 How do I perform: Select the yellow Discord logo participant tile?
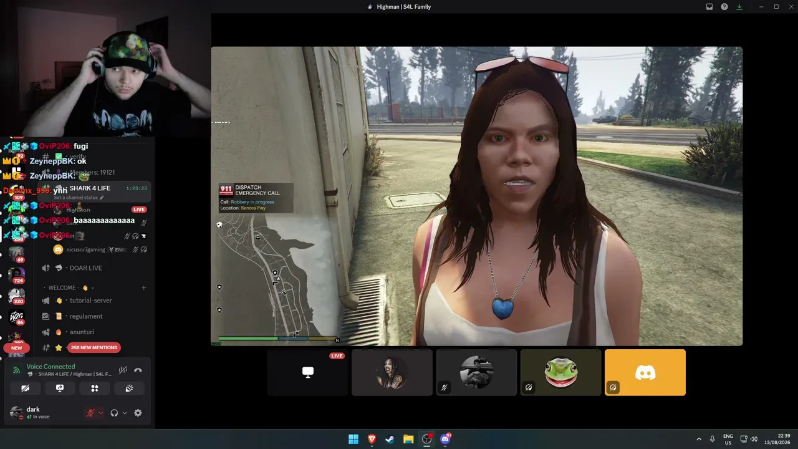click(645, 372)
